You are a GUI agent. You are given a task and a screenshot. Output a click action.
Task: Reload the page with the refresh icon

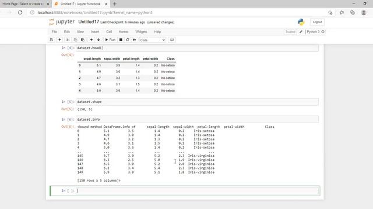[x=20, y=13]
